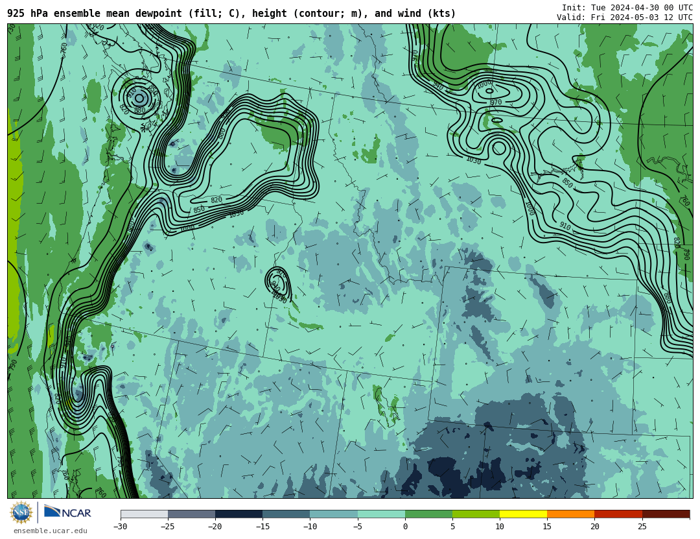Click the colorbar tick label -25
This screenshot has width=700, height=539.
click(168, 527)
